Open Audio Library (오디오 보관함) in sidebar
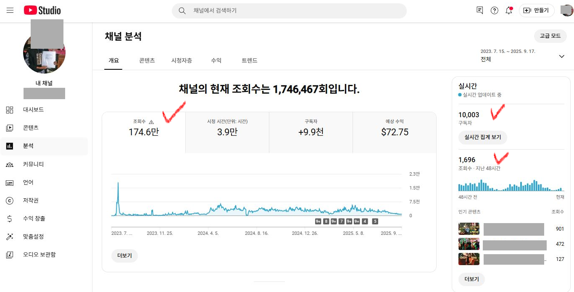Image resolution: width=574 pixels, height=292 pixels. click(39, 255)
